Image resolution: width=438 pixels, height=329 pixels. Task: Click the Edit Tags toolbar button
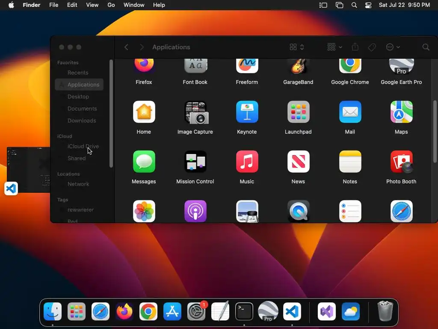pyautogui.click(x=372, y=47)
